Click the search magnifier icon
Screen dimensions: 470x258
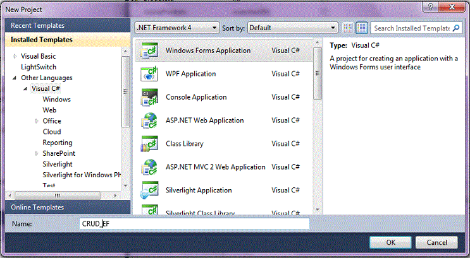[456, 28]
